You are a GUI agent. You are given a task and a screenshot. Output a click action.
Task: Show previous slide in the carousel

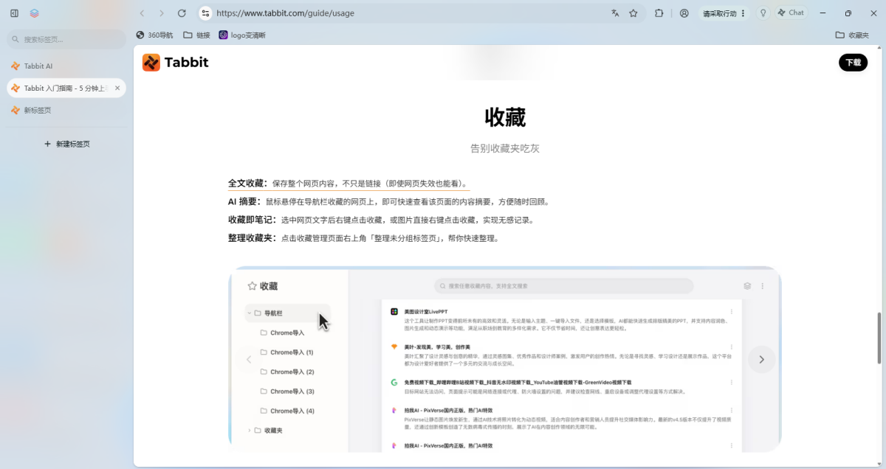click(x=249, y=359)
